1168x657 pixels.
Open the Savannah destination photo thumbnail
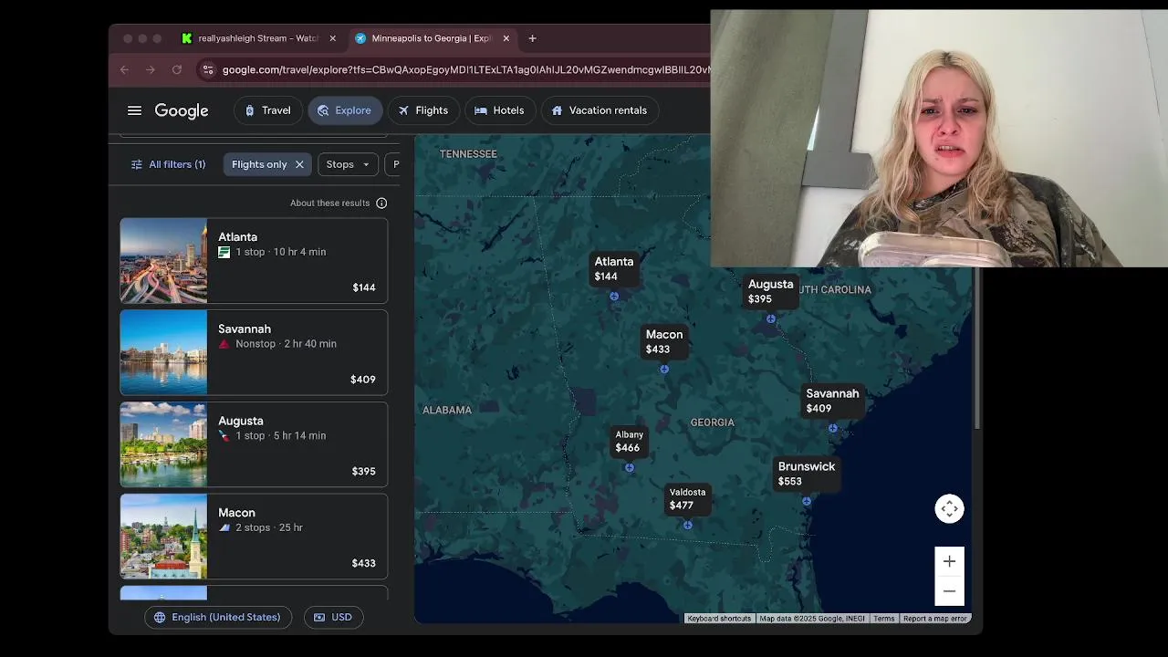click(x=163, y=352)
